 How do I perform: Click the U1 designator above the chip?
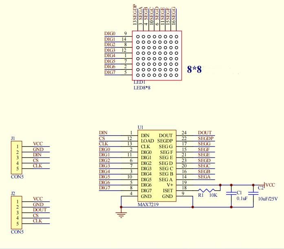click(140, 127)
